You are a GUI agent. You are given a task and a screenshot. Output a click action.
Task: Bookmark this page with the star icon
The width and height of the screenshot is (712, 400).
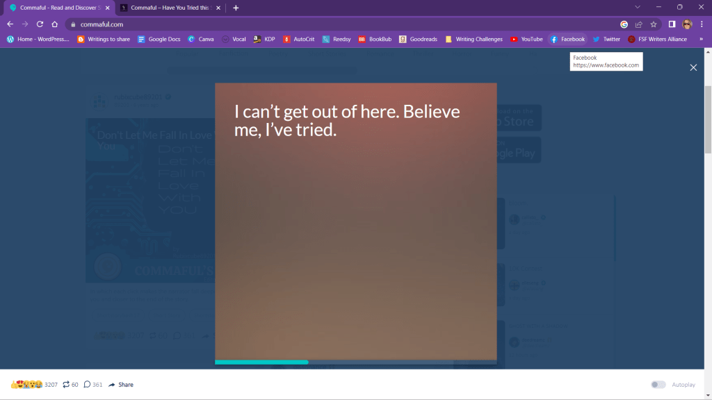click(x=654, y=24)
